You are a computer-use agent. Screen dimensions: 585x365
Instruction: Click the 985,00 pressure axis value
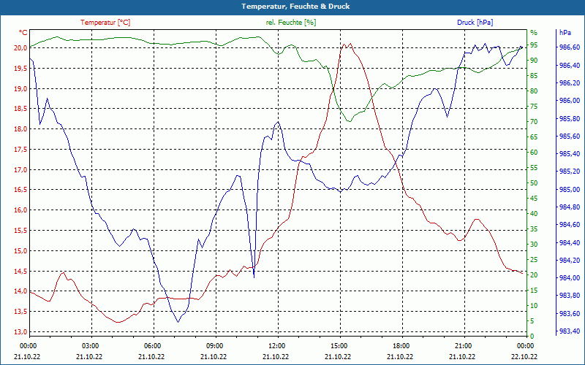click(x=570, y=189)
